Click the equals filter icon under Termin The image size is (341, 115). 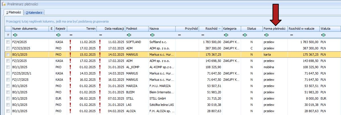click(x=71, y=35)
